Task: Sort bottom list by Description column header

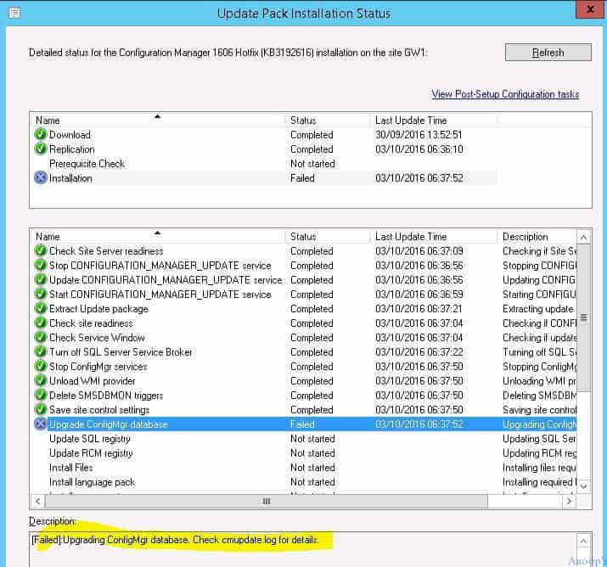Action: click(537, 236)
